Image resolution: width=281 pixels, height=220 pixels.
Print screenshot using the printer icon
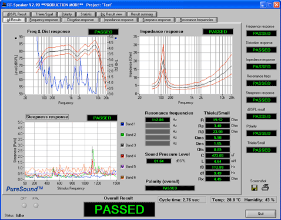265,188
